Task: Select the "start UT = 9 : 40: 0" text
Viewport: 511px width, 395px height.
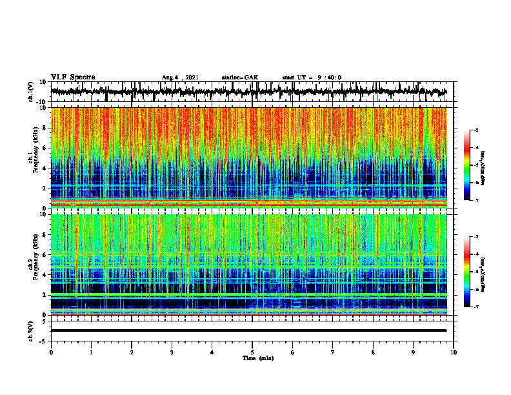Action: (x=312, y=77)
